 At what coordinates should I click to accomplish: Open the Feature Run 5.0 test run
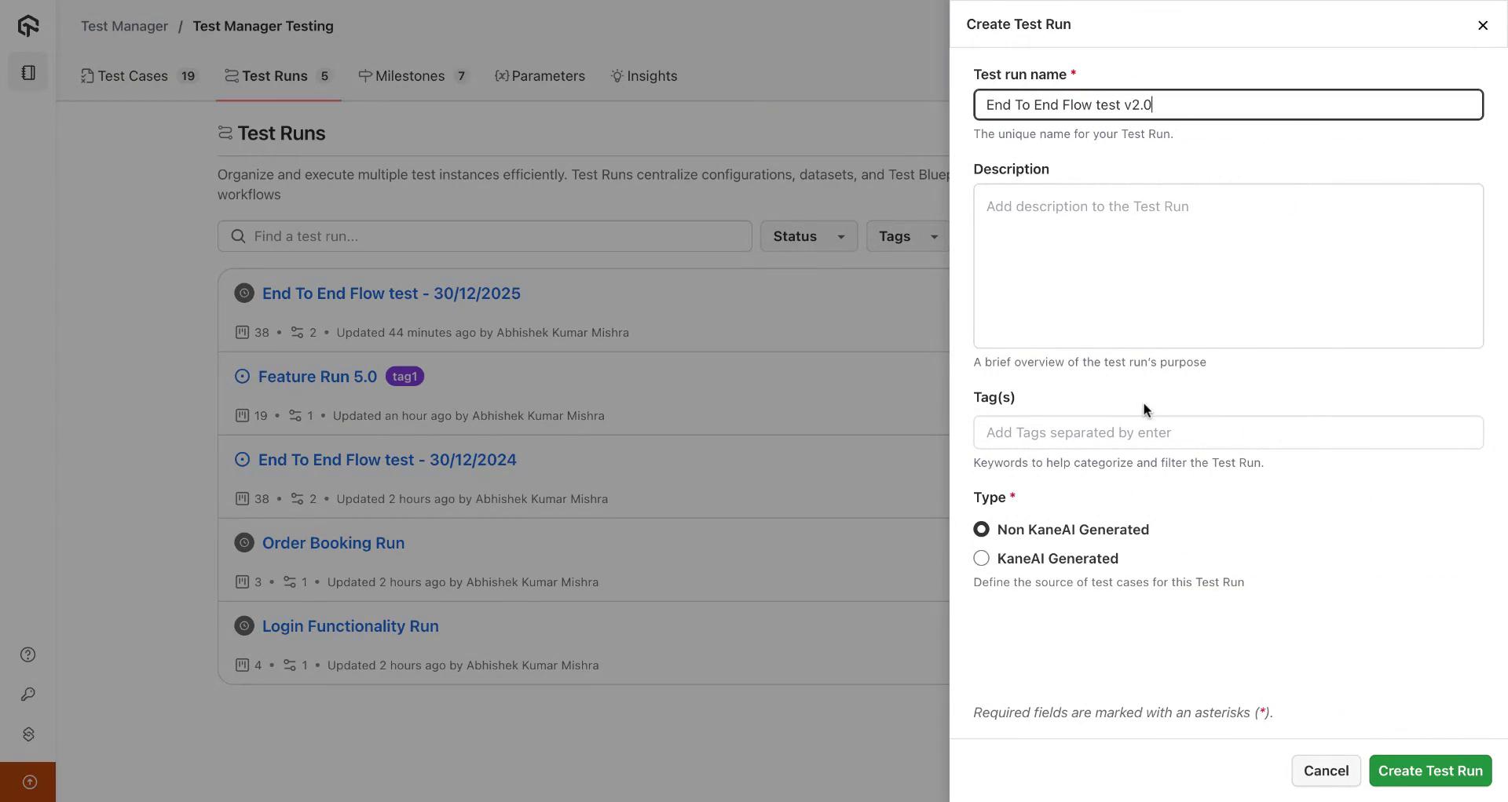(x=317, y=377)
